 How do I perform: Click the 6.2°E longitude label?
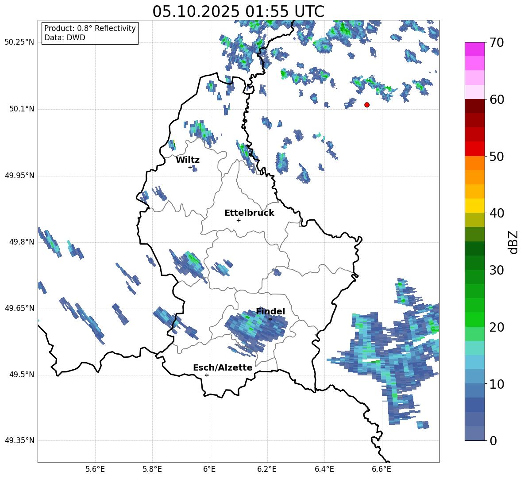click(x=267, y=469)
